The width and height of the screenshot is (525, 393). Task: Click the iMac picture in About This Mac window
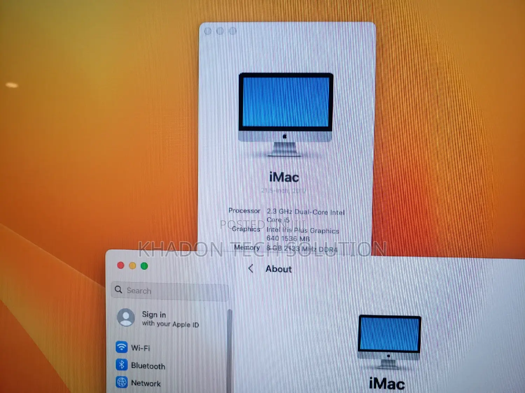286,114
